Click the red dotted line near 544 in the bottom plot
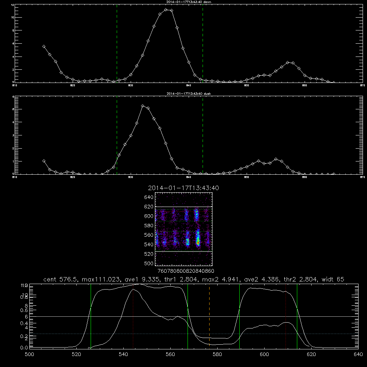The image size is (367, 367). (x=133, y=316)
